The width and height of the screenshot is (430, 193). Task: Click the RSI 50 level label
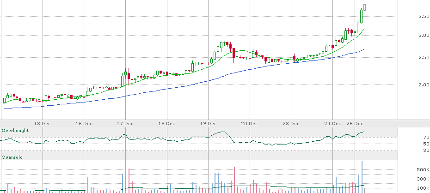tap(426, 144)
